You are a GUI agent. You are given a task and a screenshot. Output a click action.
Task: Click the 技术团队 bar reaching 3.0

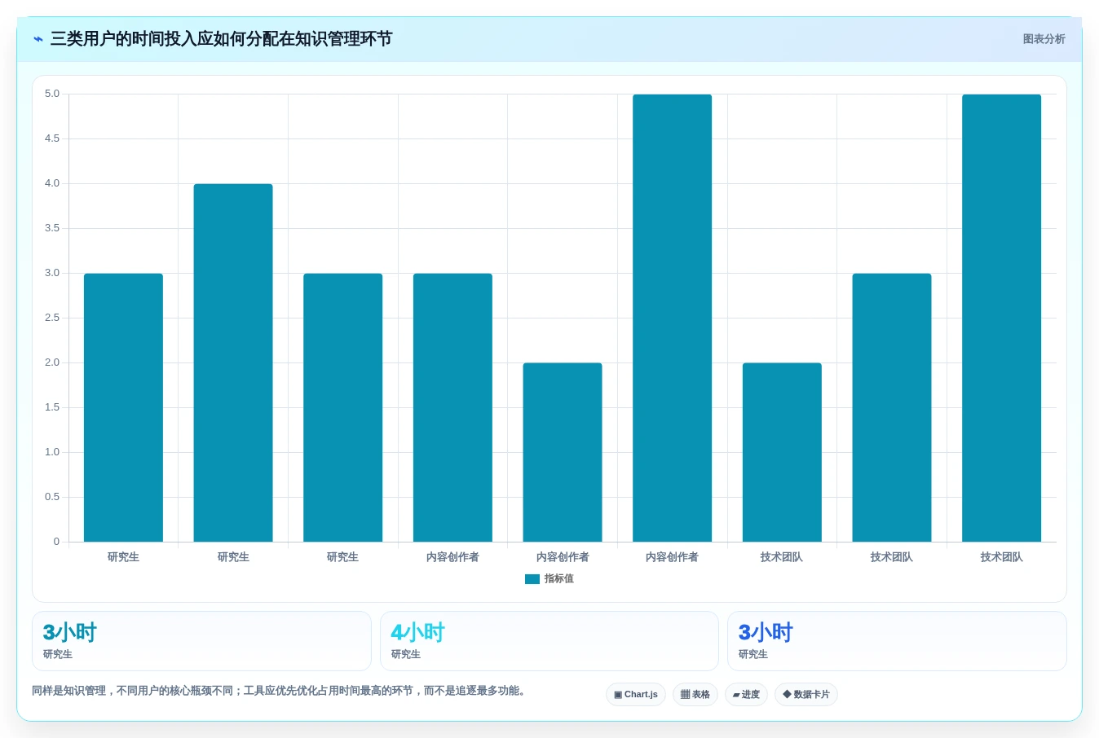pyautogui.click(x=892, y=407)
